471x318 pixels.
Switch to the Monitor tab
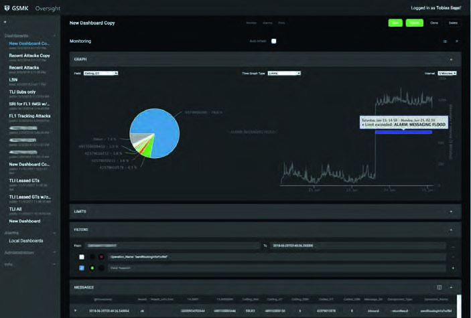click(251, 23)
